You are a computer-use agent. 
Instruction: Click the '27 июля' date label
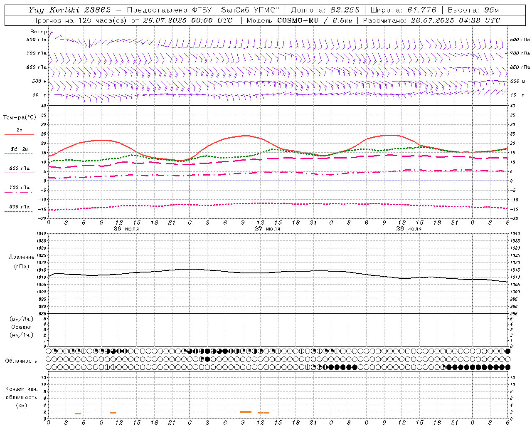pos(267,228)
